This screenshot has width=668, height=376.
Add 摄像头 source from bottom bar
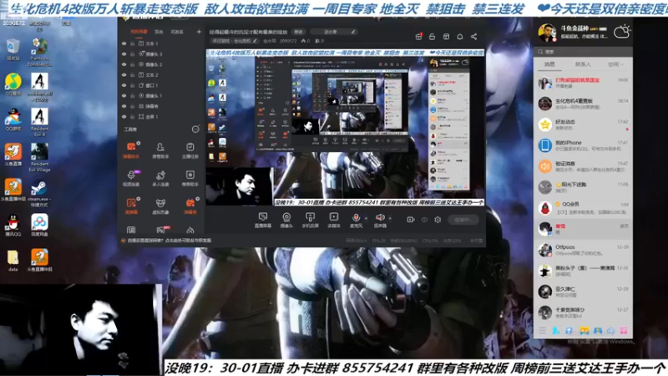286,220
